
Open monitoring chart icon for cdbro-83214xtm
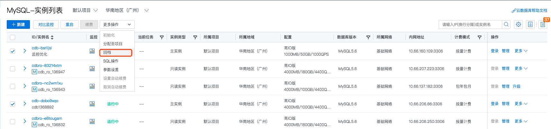[x=92, y=69]
